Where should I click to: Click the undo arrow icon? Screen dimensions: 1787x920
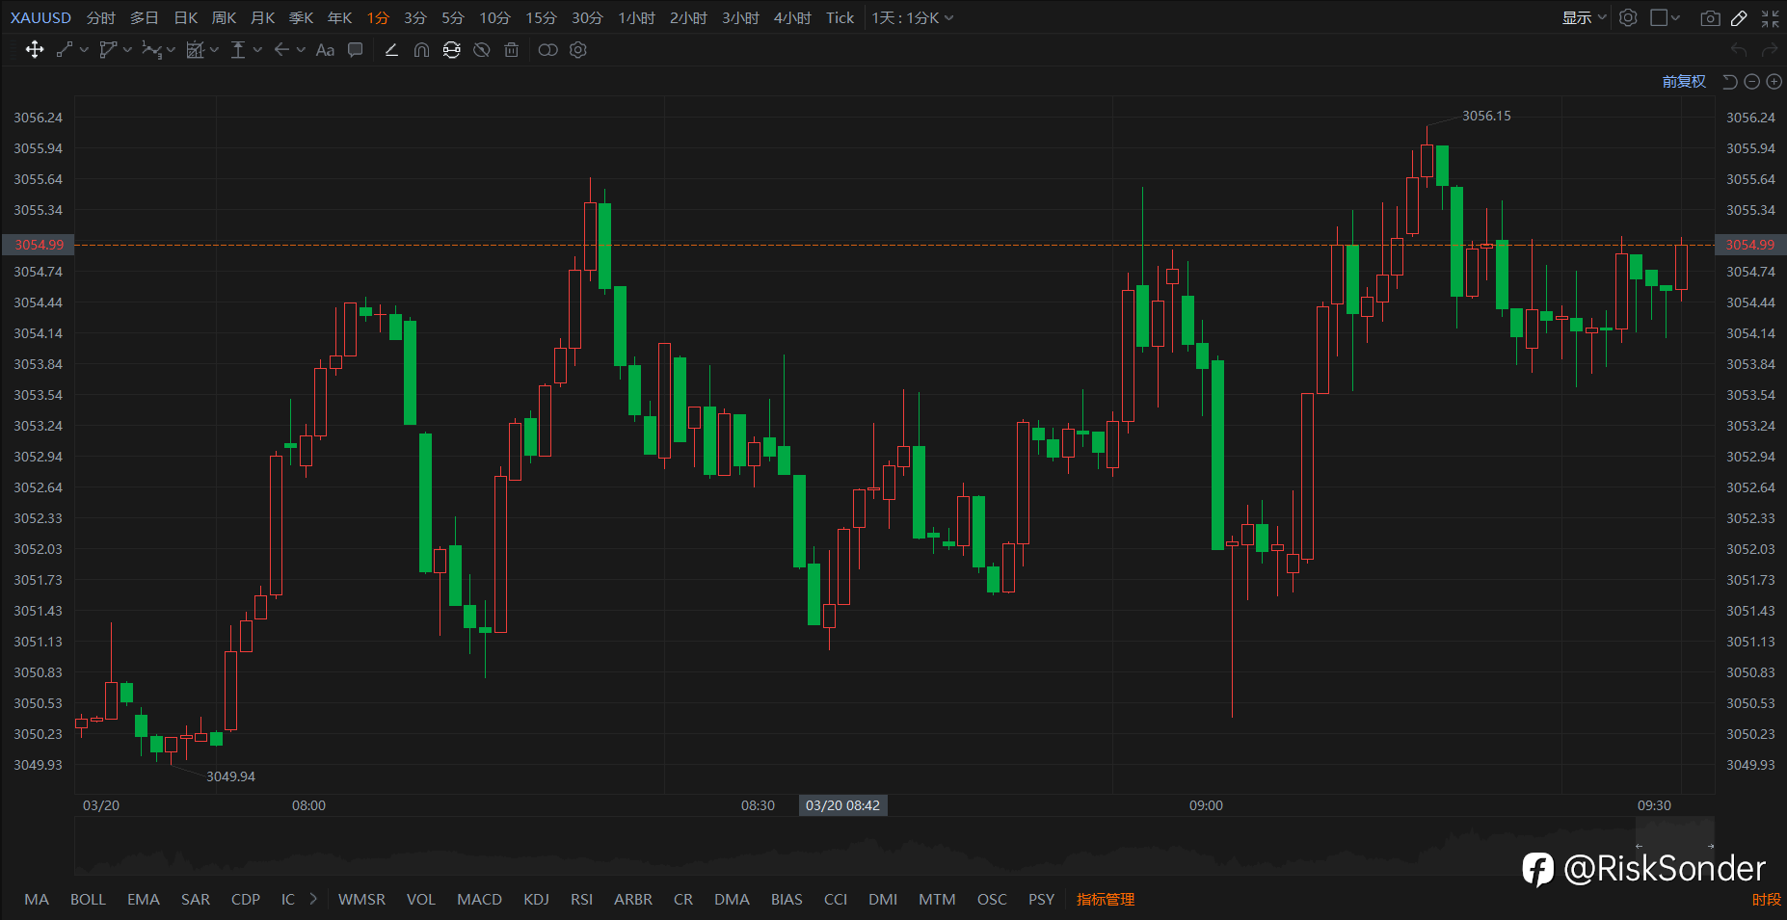(x=1739, y=50)
